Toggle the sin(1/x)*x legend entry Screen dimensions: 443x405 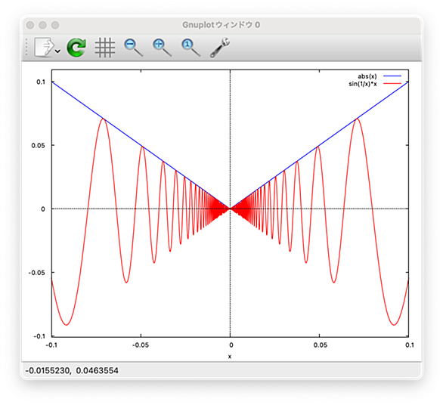(x=363, y=84)
